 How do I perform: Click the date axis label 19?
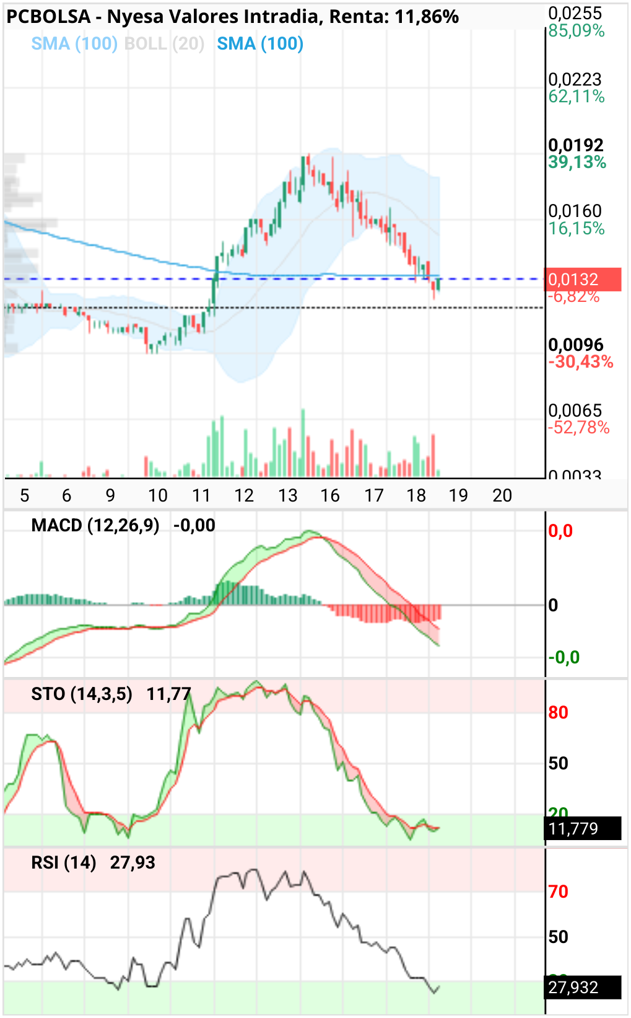(x=458, y=495)
